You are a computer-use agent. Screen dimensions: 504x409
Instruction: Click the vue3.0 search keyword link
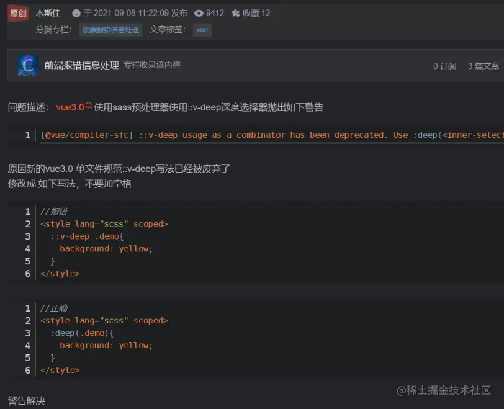70,107
